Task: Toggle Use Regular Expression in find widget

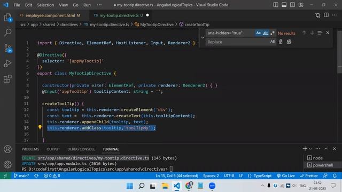Action: (x=272, y=33)
